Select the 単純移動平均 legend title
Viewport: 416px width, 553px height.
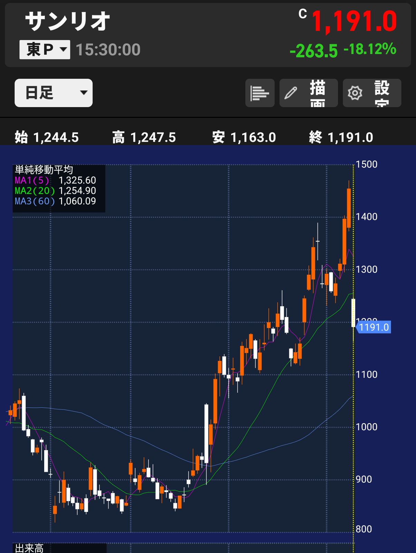(x=44, y=170)
